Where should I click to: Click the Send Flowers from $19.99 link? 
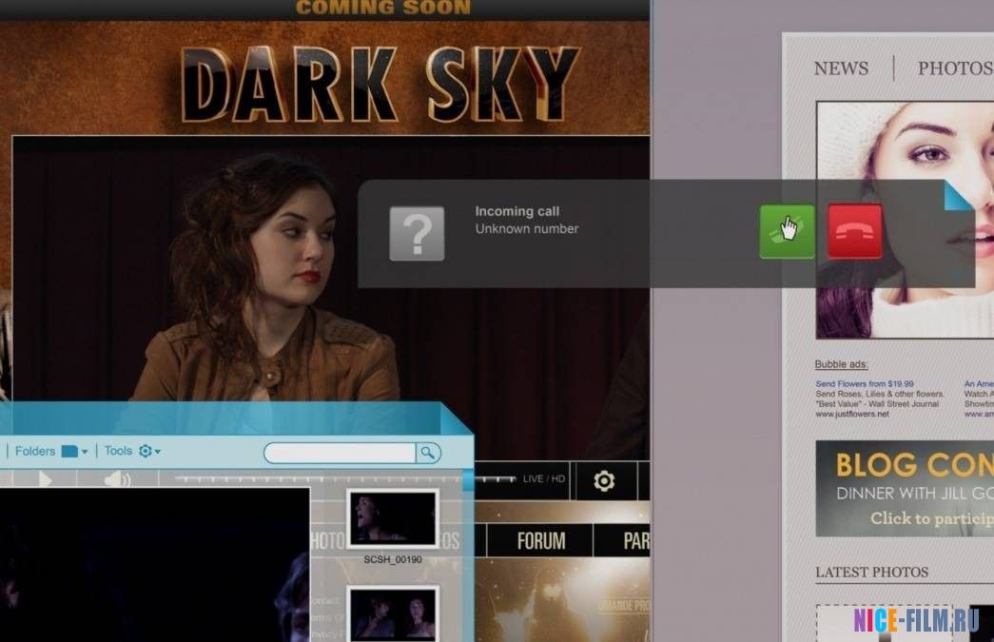864,384
